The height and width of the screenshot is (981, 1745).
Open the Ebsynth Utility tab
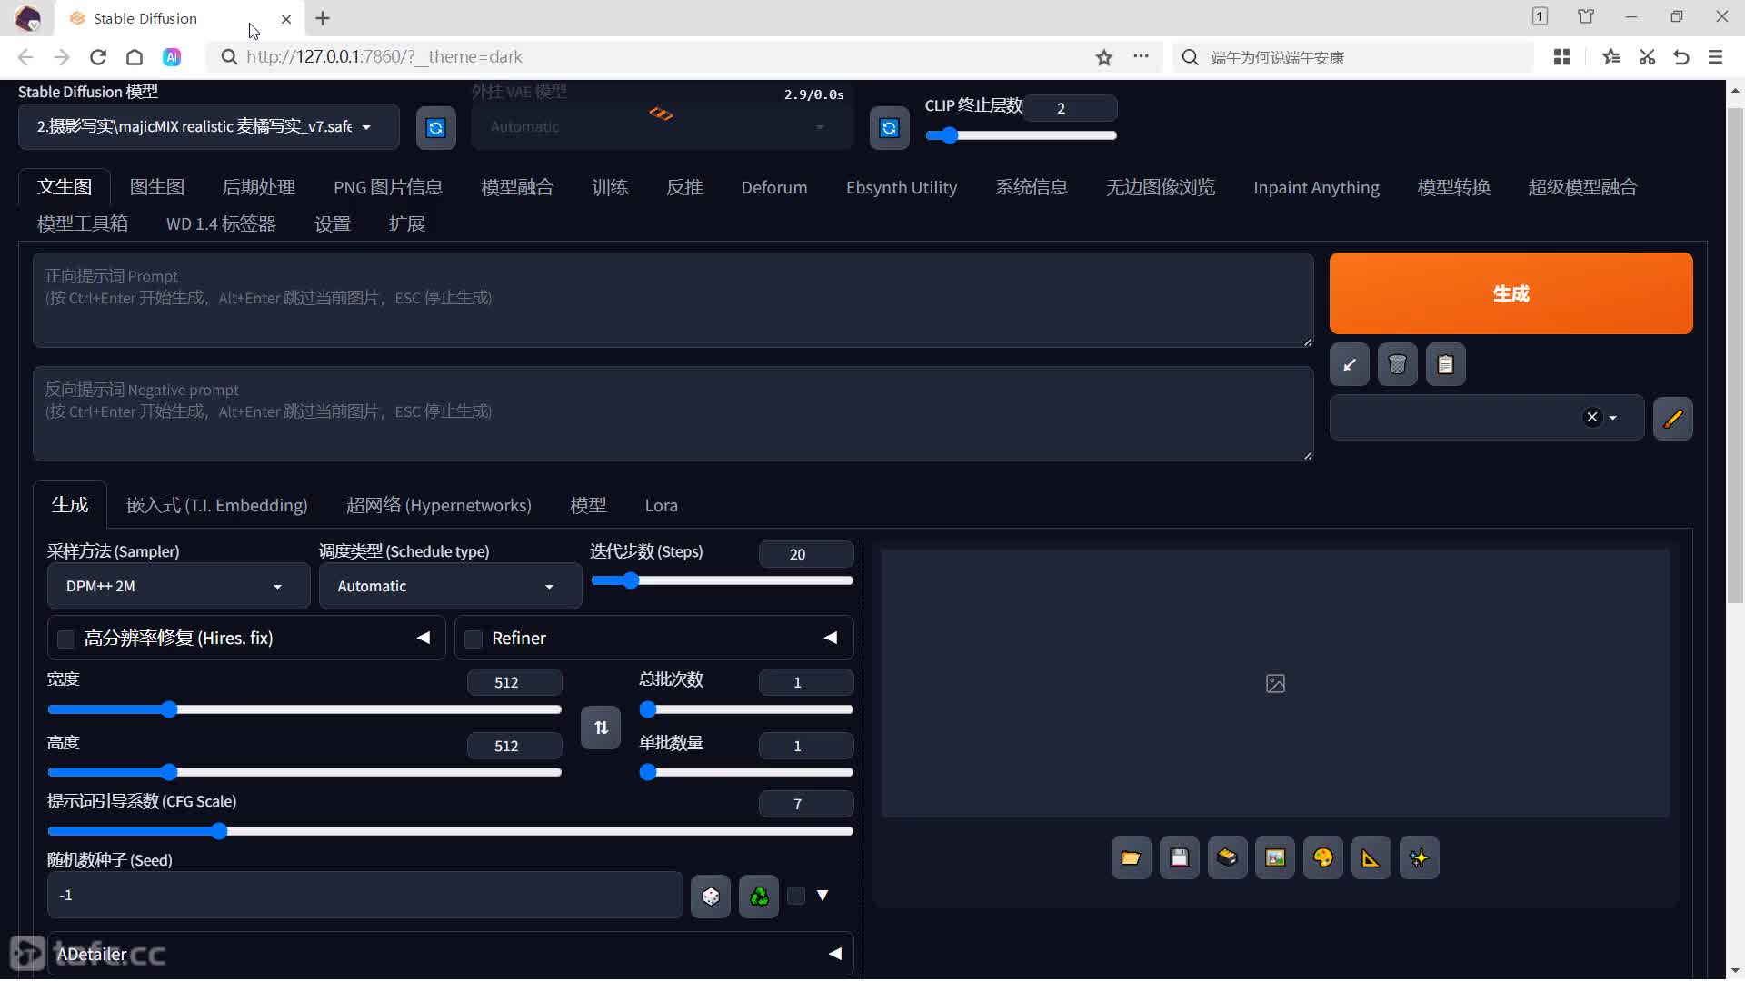[902, 187]
